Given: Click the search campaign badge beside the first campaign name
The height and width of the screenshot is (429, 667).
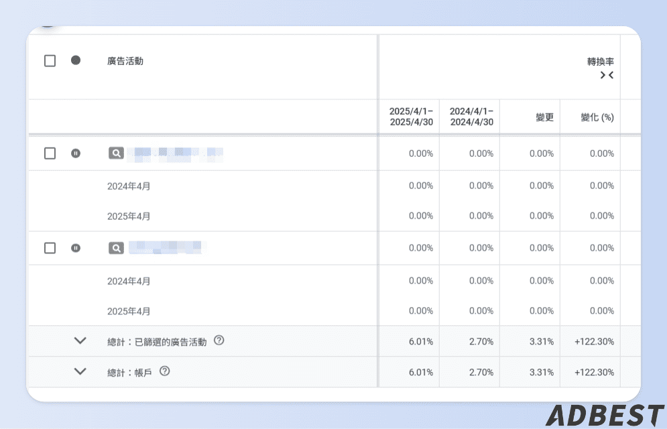Looking at the screenshot, I should point(115,153).
